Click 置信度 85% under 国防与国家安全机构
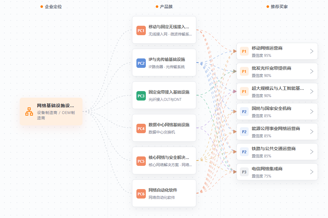This screenshot has height=218, width=328. [261, 116]
